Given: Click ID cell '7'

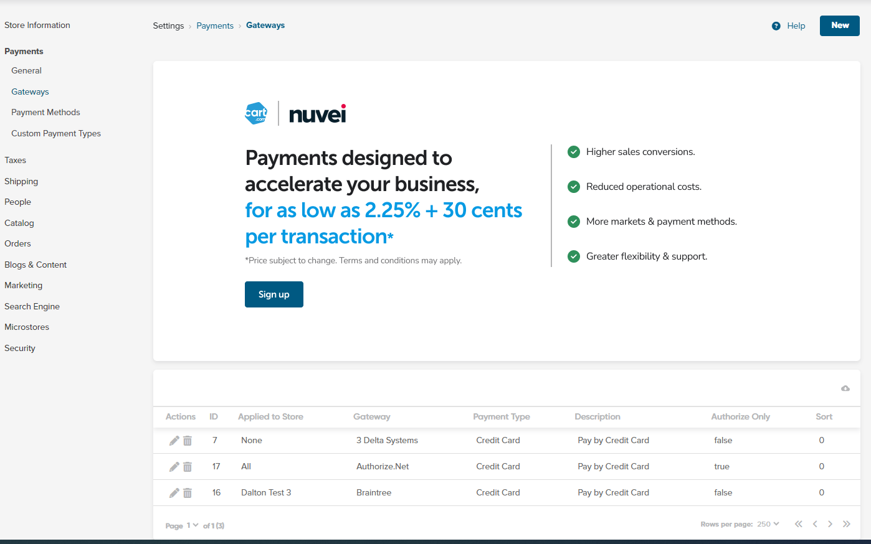Looking at the screenshot, I should 215,441.
